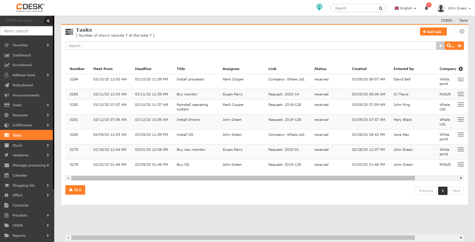Clear the tasks search field
This screenshot has width=475, height=242.
[x=440, y=46]
